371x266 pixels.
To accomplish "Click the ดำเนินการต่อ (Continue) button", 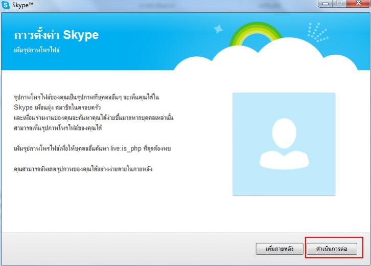I will [x=332, y=249].
